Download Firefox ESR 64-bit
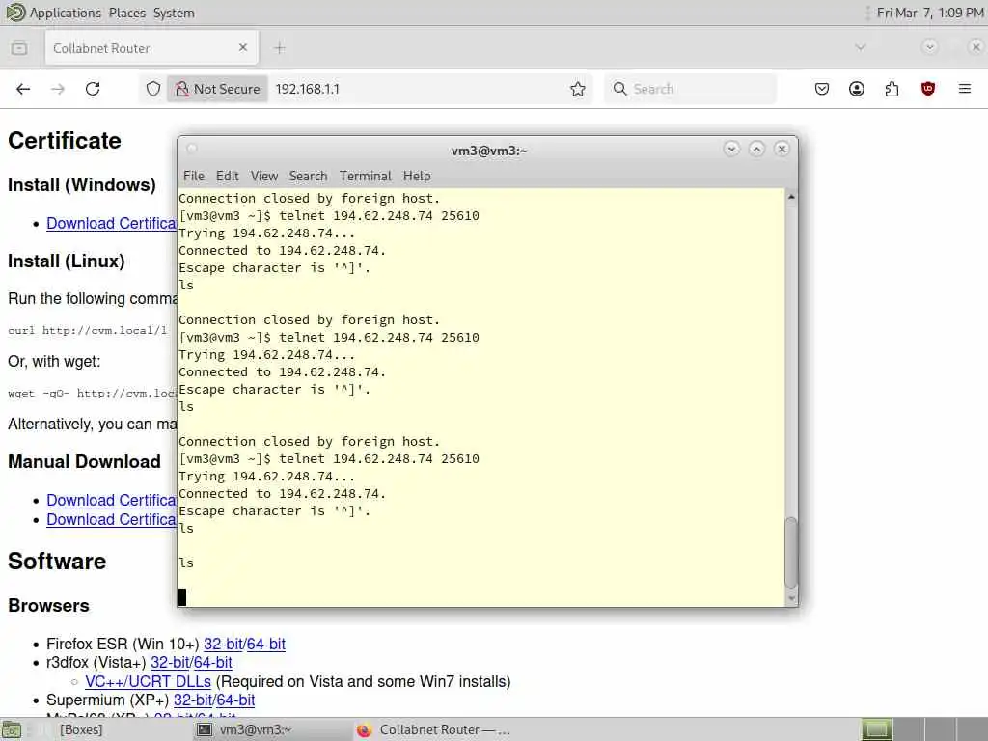This screenshot has width=988, height=741. click(266, 644)
